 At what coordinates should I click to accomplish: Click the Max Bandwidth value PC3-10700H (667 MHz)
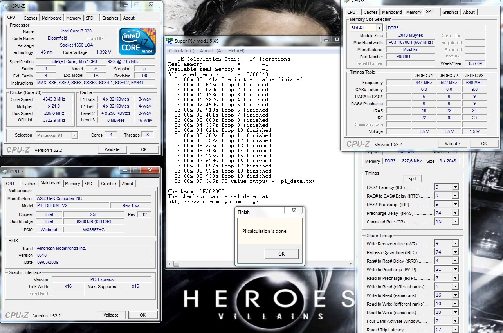[x=410, y=43]
